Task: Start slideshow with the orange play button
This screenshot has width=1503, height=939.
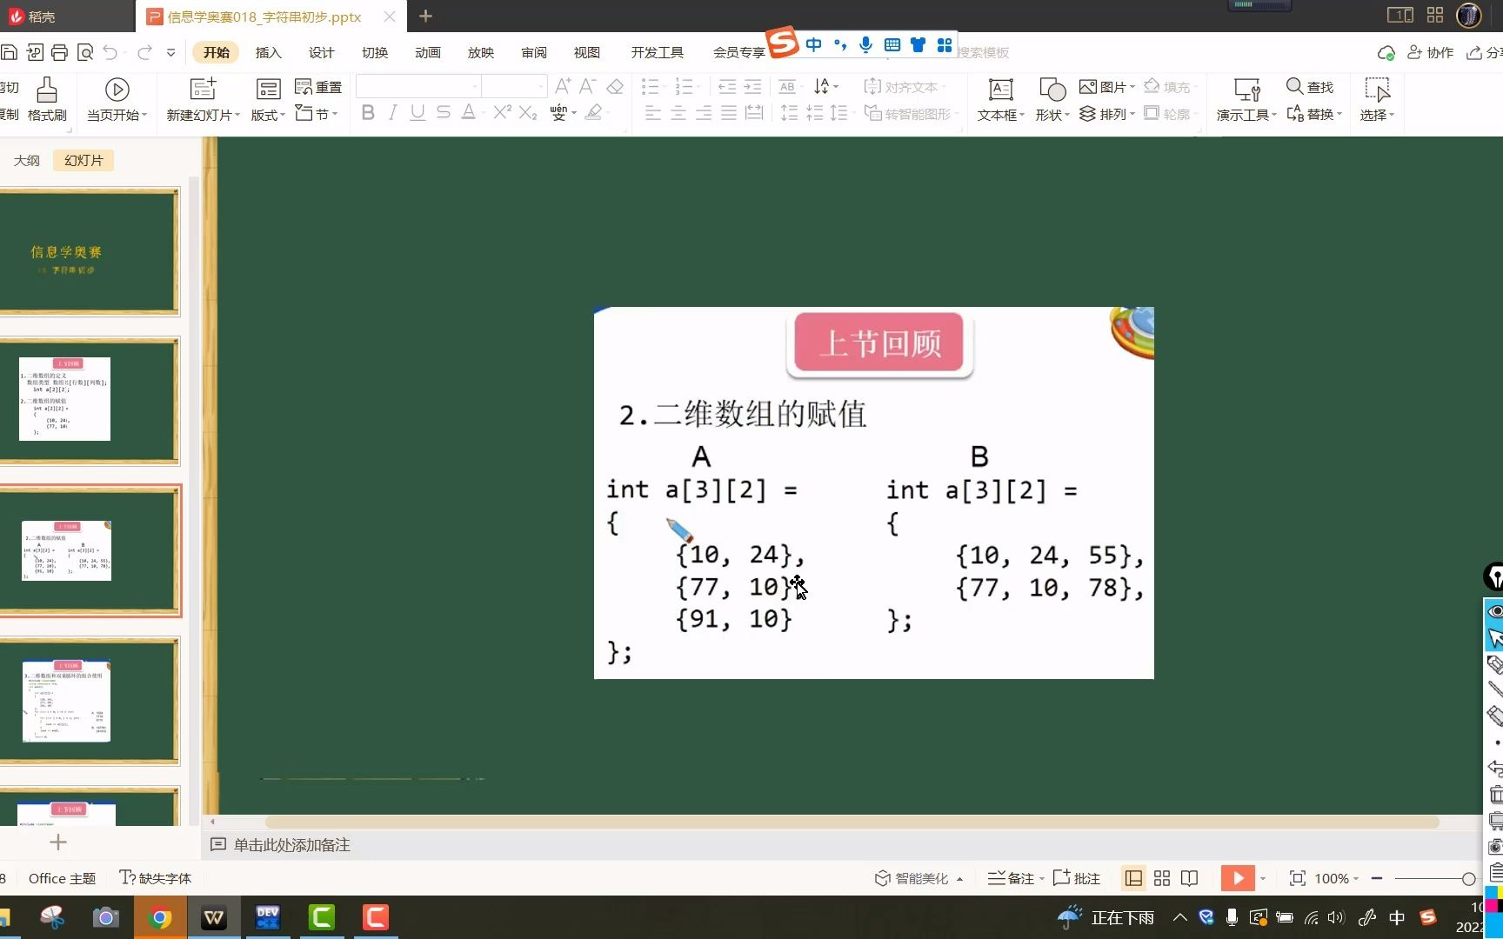Action: [1238, 878]
